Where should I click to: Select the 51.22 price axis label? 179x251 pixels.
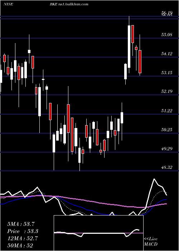click(x=167, y=110)
